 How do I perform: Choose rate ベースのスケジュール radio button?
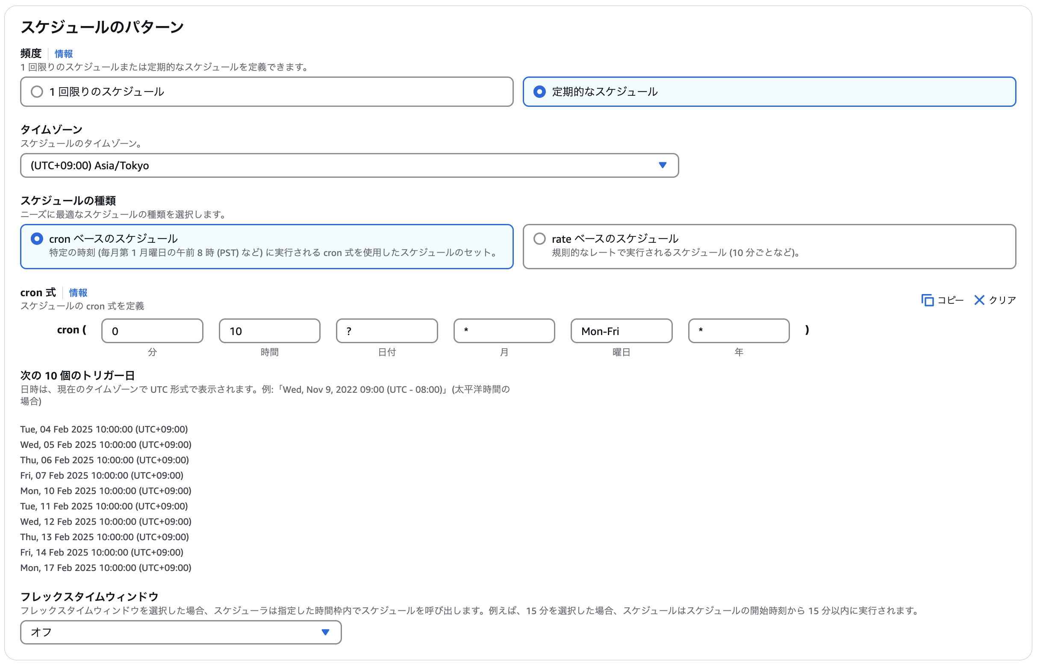(x=539, y=239)
